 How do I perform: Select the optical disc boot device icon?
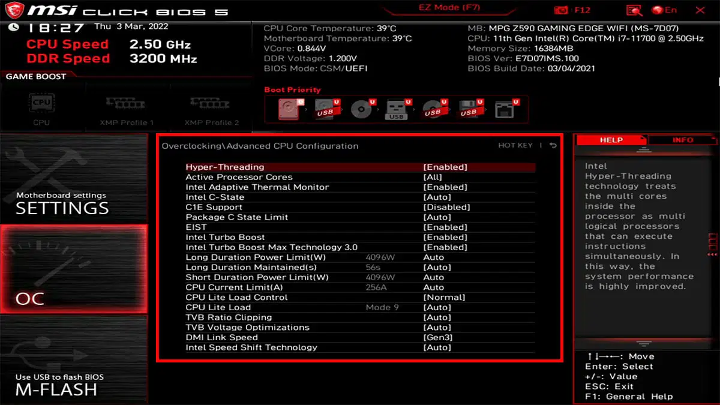[363, 109]
